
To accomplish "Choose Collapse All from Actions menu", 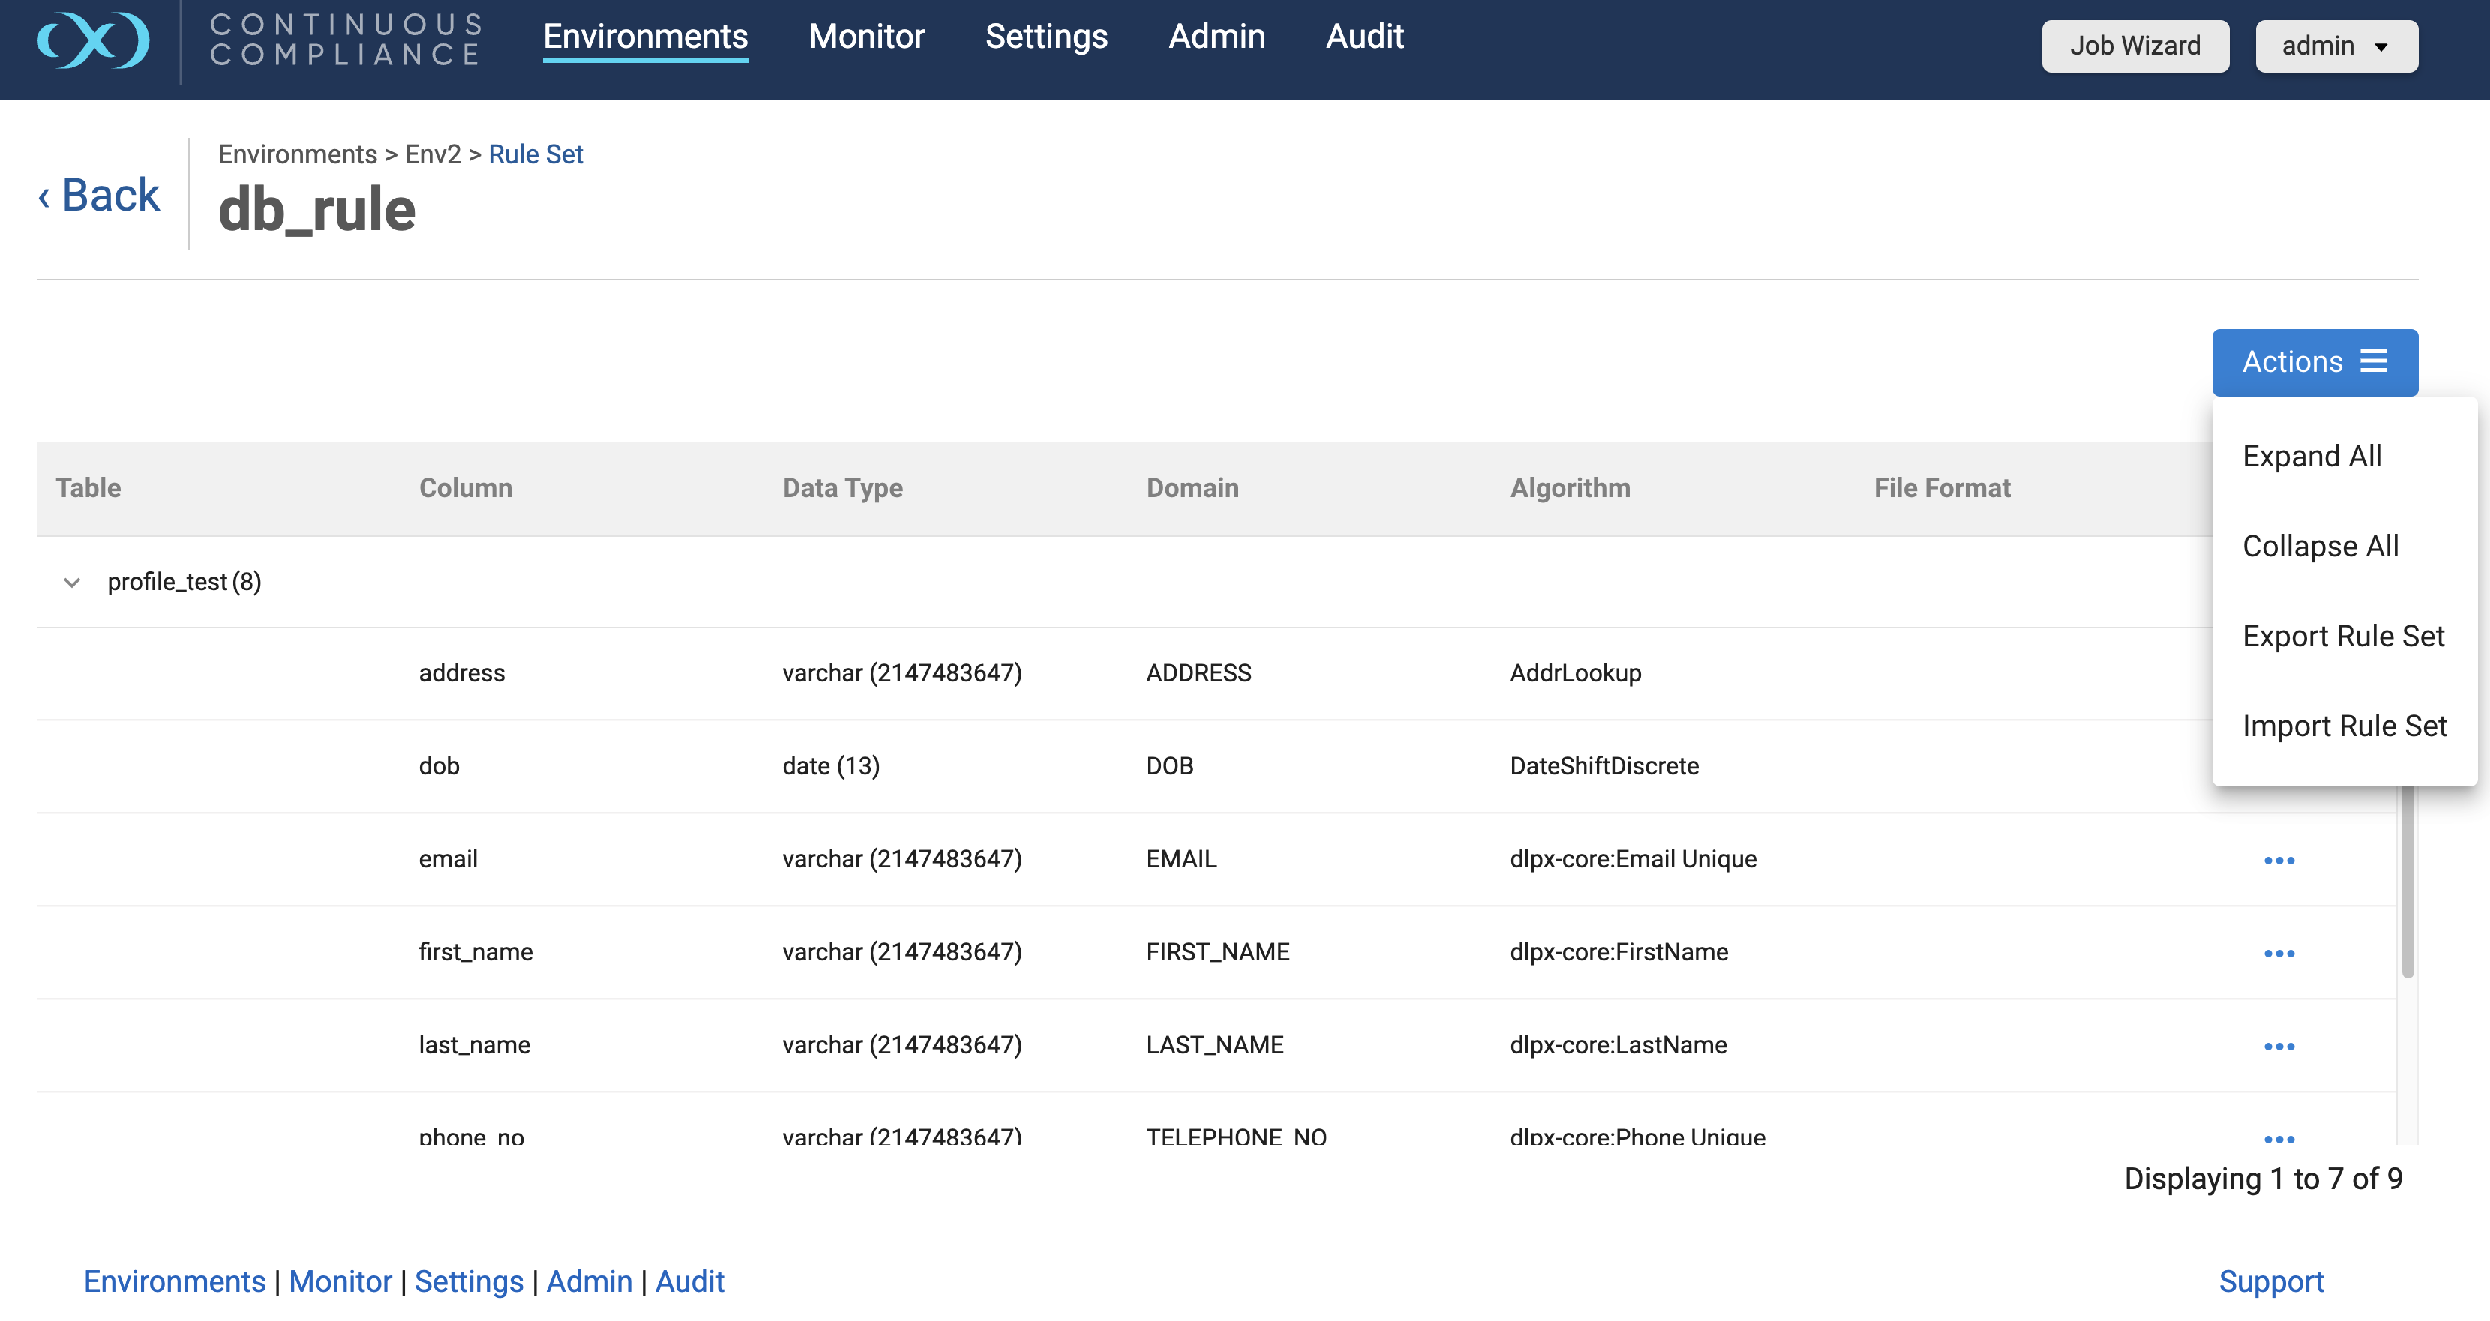I will [x=2320, y=545].
